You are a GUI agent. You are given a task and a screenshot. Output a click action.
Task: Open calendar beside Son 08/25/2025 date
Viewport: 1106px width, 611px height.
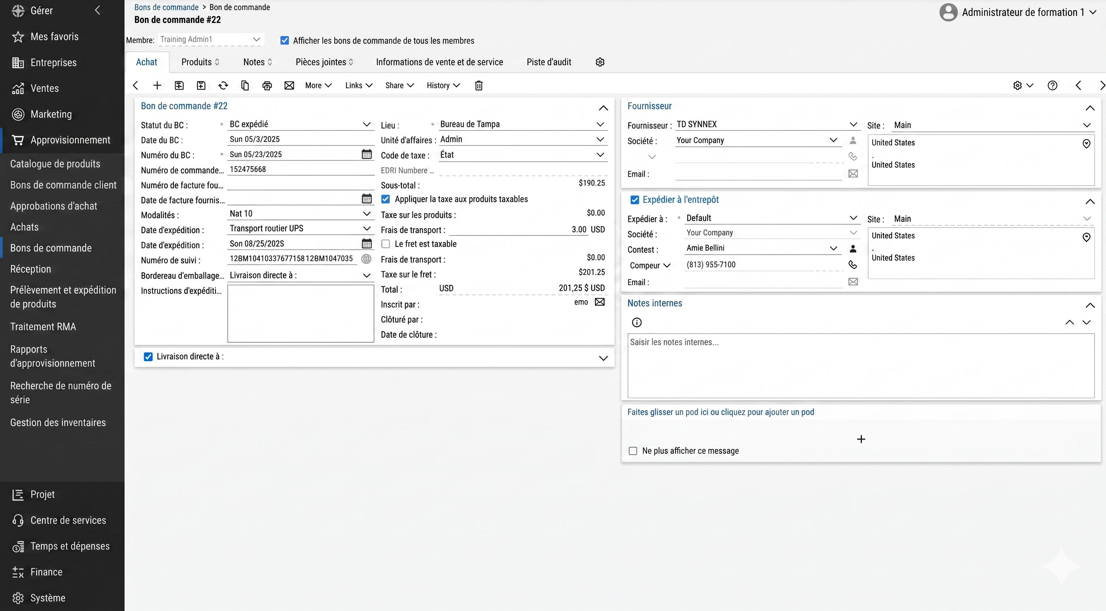367,243
